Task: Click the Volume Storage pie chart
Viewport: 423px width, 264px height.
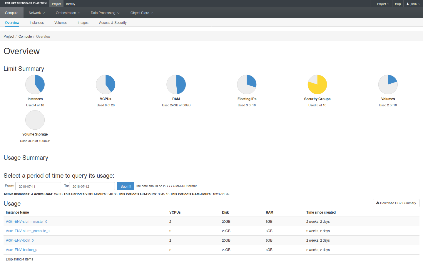Action: 35,120
